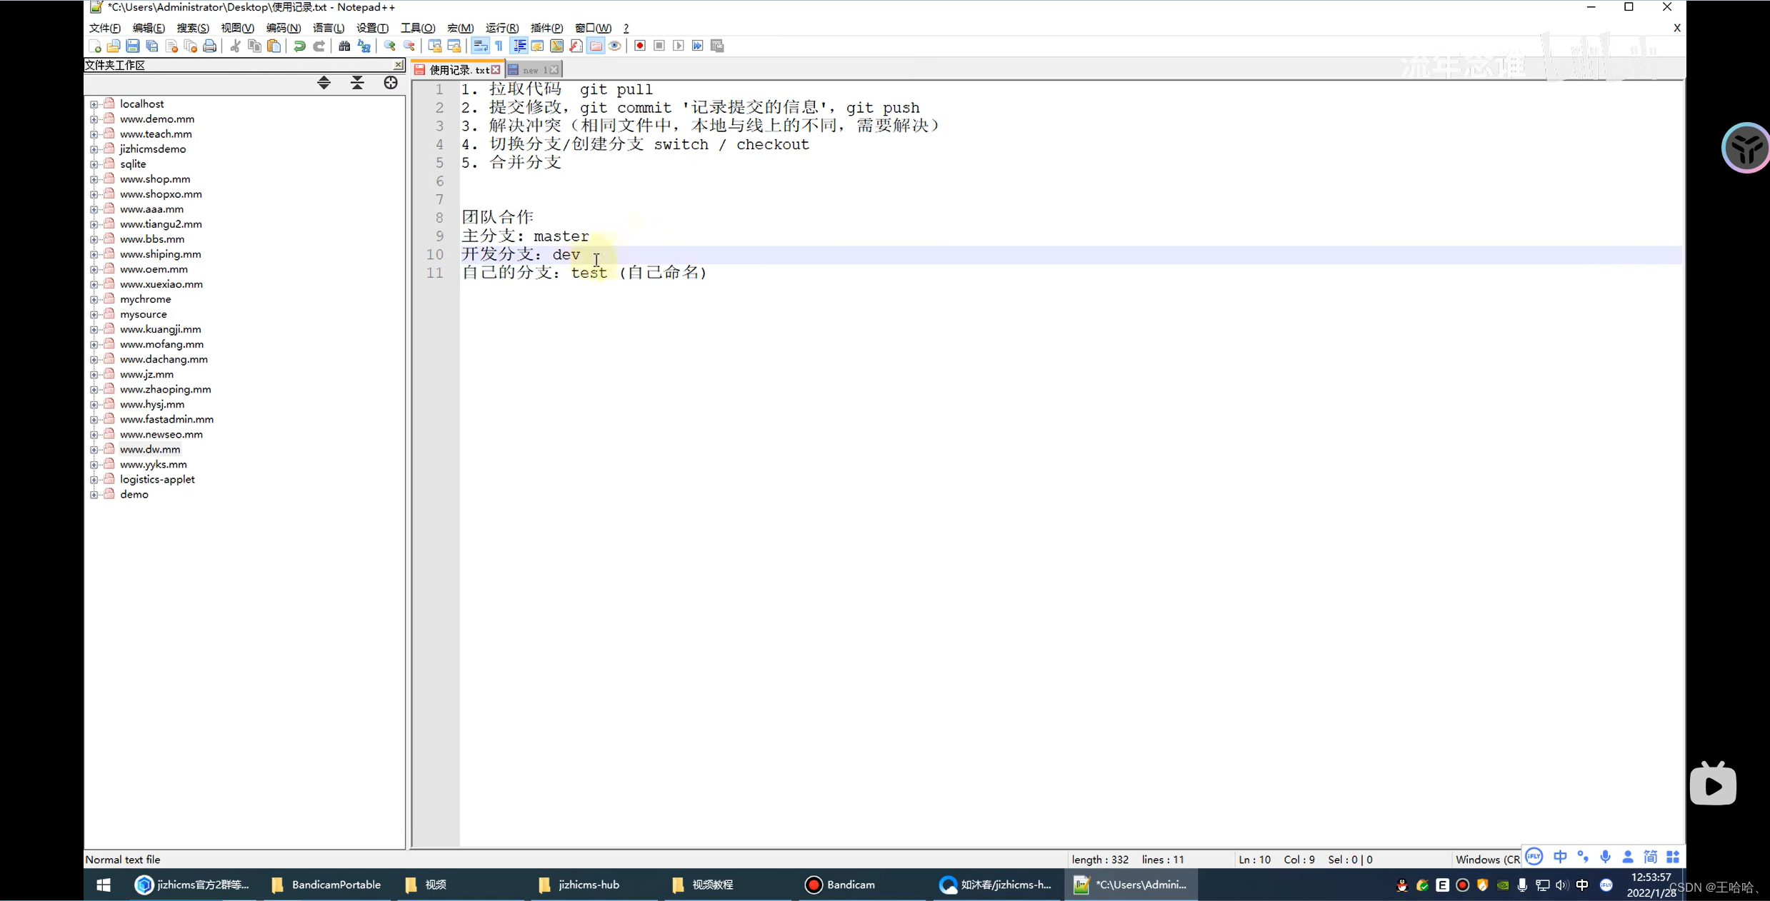Image resolution: width=1770 pixels, height=901 pixels.
Task: Toggle word wrap in toolbar
Action: pos(480,46)
